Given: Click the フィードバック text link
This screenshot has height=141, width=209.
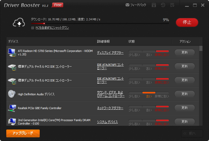Looking at the screenshot, I should 138,5.
